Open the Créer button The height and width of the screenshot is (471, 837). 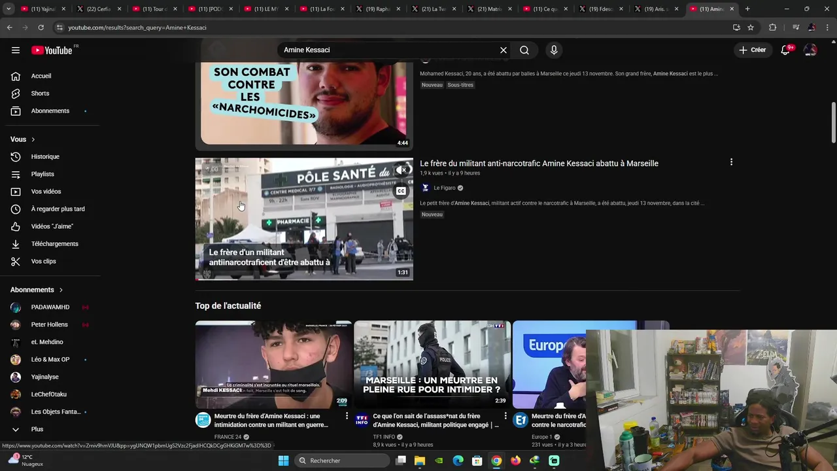pos(752,50)
